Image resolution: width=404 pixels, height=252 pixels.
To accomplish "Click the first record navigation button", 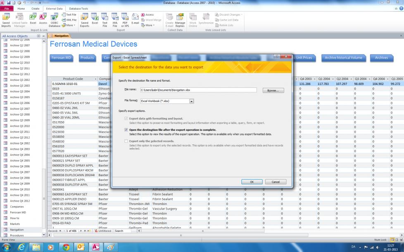I will [x=60, y=231].
